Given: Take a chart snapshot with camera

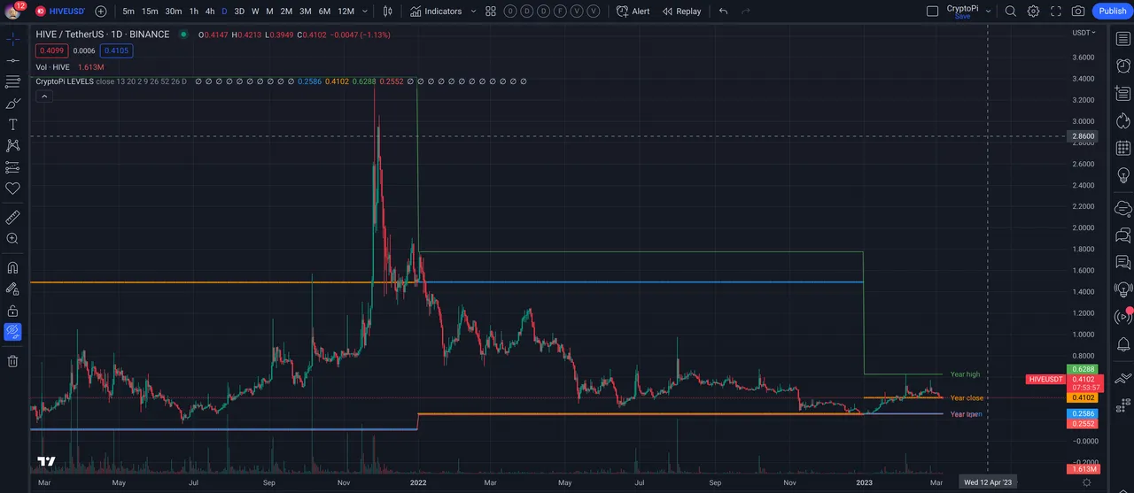Looking at the screenshot, I should [x=1078, y=12].
